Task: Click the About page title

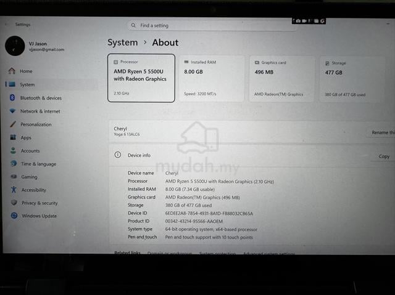Action: (x=165, y=42)
